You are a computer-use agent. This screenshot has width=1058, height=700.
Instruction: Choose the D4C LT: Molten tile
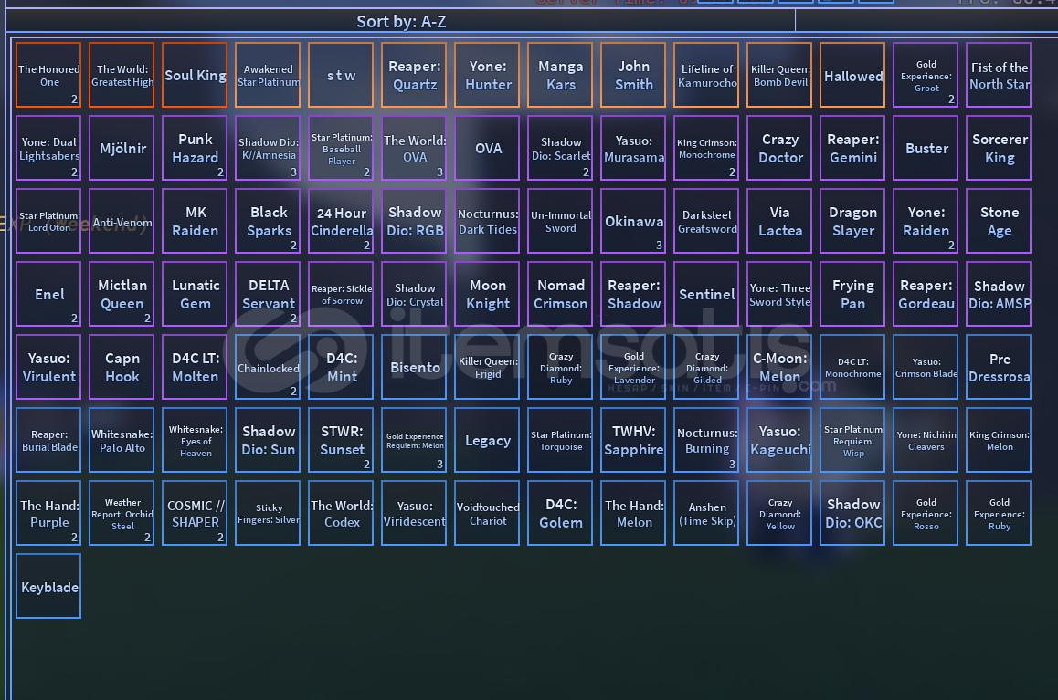point(195,367)
